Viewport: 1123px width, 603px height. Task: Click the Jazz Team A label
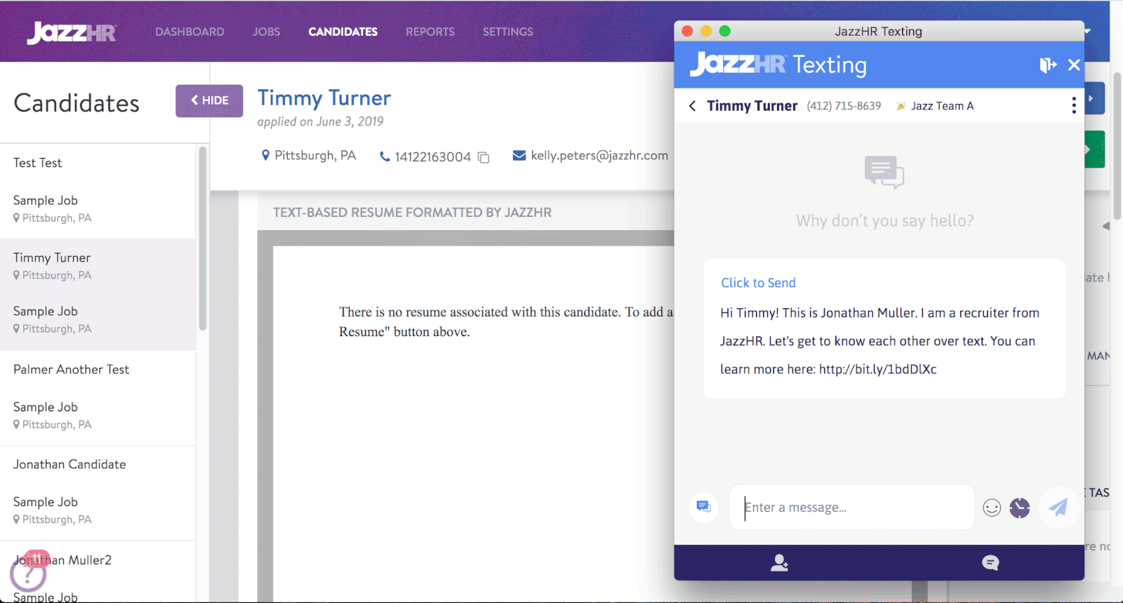tap(942, 106)
